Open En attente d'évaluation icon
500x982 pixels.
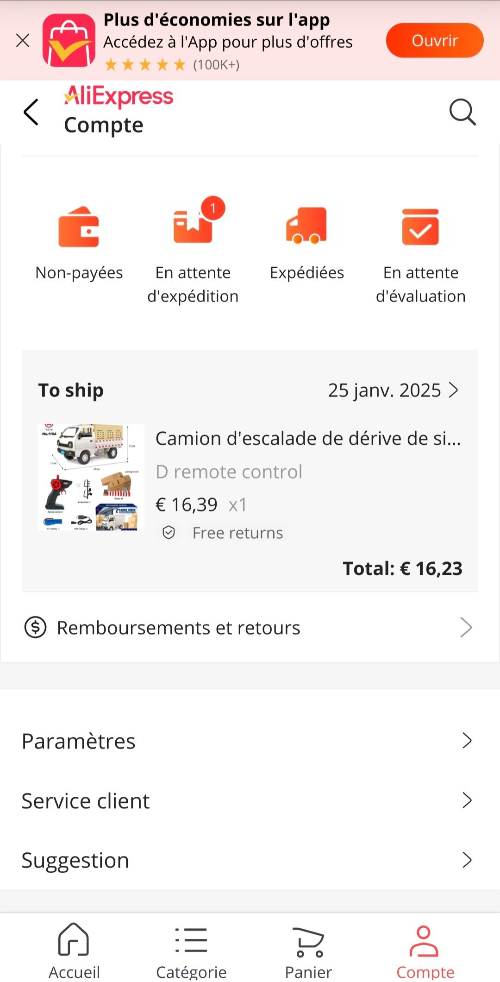[420, 227]
